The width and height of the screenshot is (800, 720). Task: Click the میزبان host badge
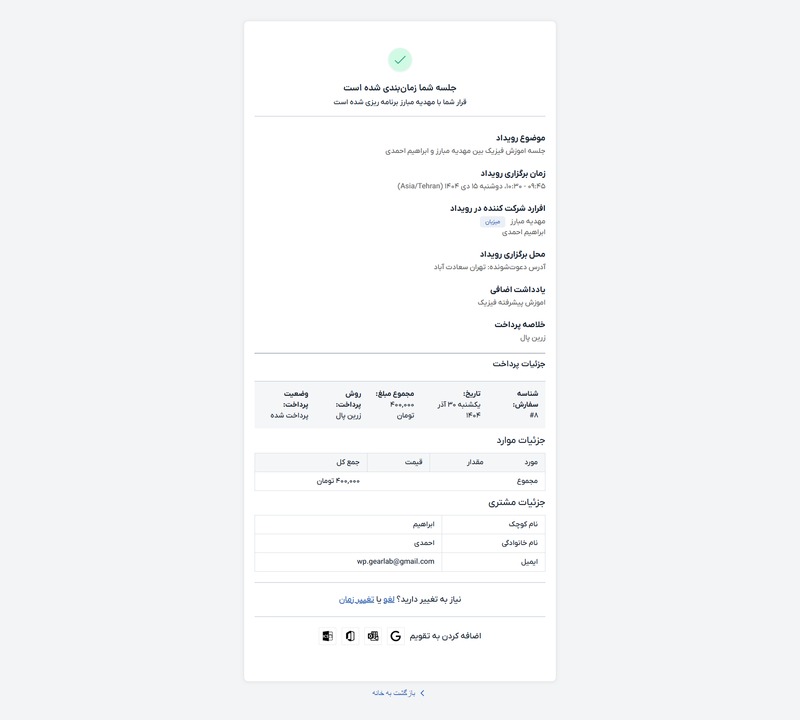click(x=492, y=222)
